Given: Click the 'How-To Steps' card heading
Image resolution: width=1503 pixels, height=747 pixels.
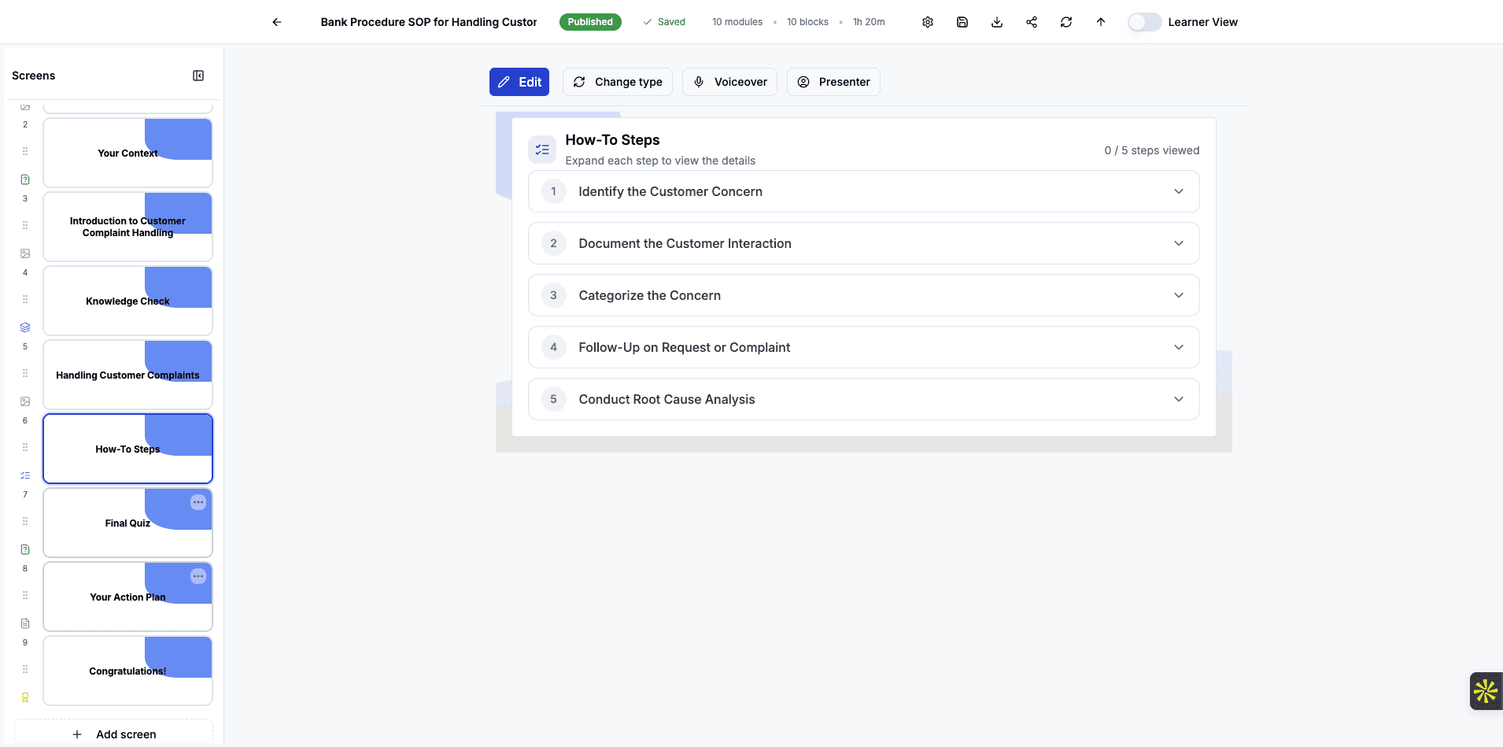Looking at the screenshot, I should click(x=612, y=140).
